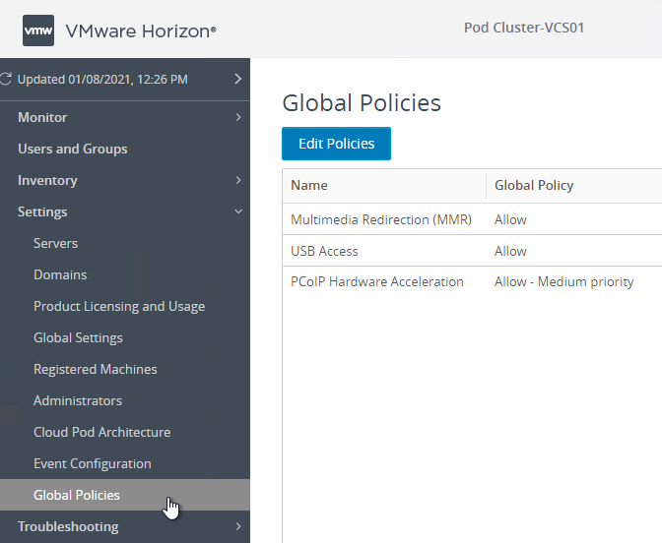Click the VMware vmw logo icon
662x543 pixels.
click(38, 30)
